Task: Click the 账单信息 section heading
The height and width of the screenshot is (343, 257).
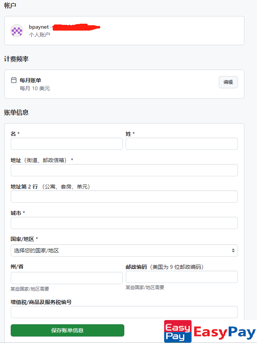Action: [16, 112]
